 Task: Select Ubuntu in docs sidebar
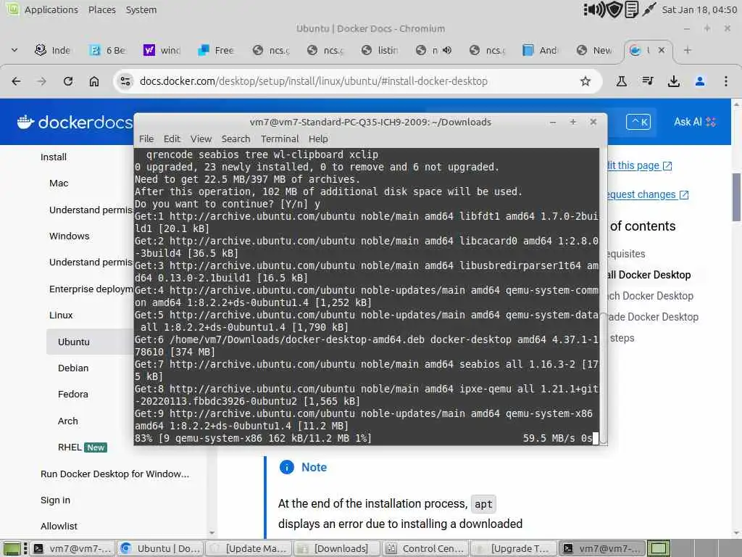pos(74,342)
